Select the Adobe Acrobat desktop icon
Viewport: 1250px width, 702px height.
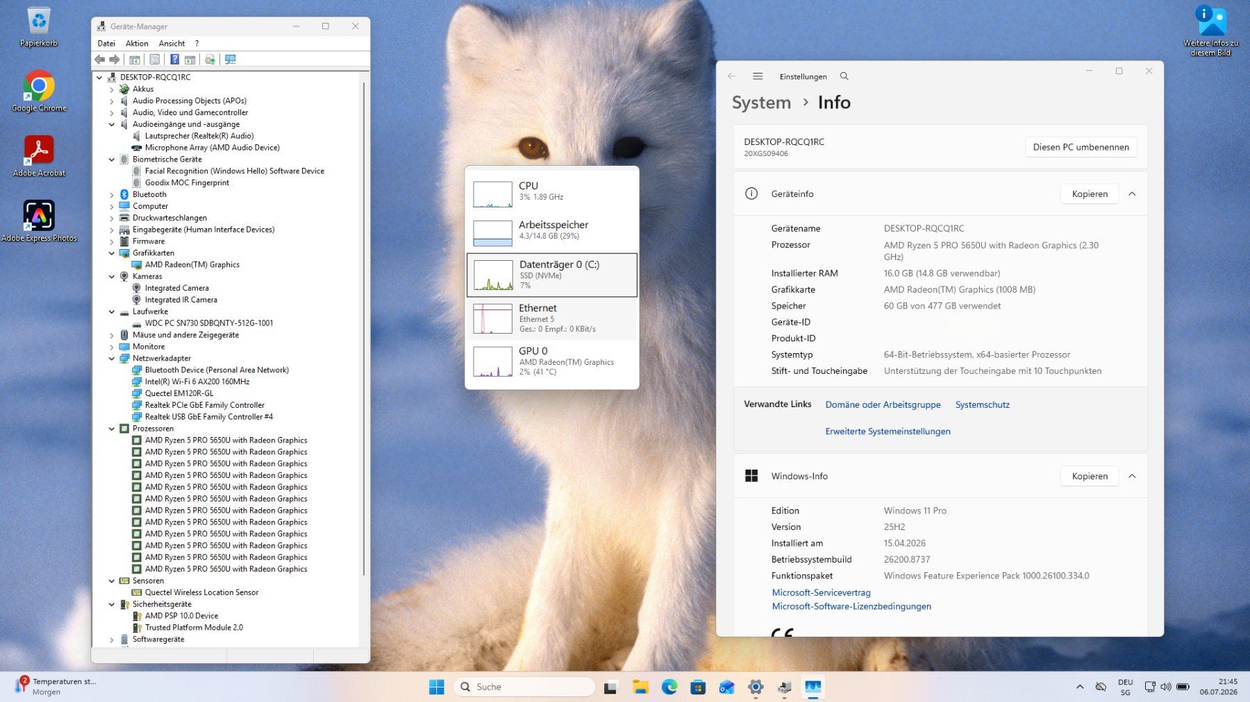[x=39, y=156]
